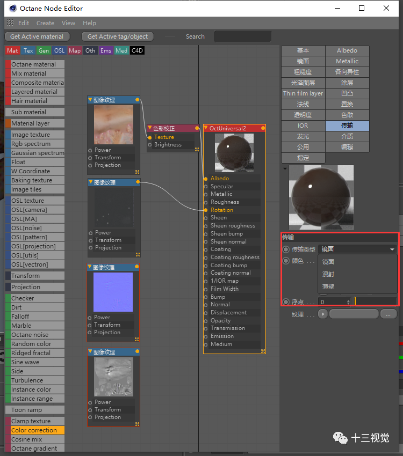Click Emission input pin on OctUniversal2
The height and width of the screenshot is (456, 403).
[x=206, y=336]
